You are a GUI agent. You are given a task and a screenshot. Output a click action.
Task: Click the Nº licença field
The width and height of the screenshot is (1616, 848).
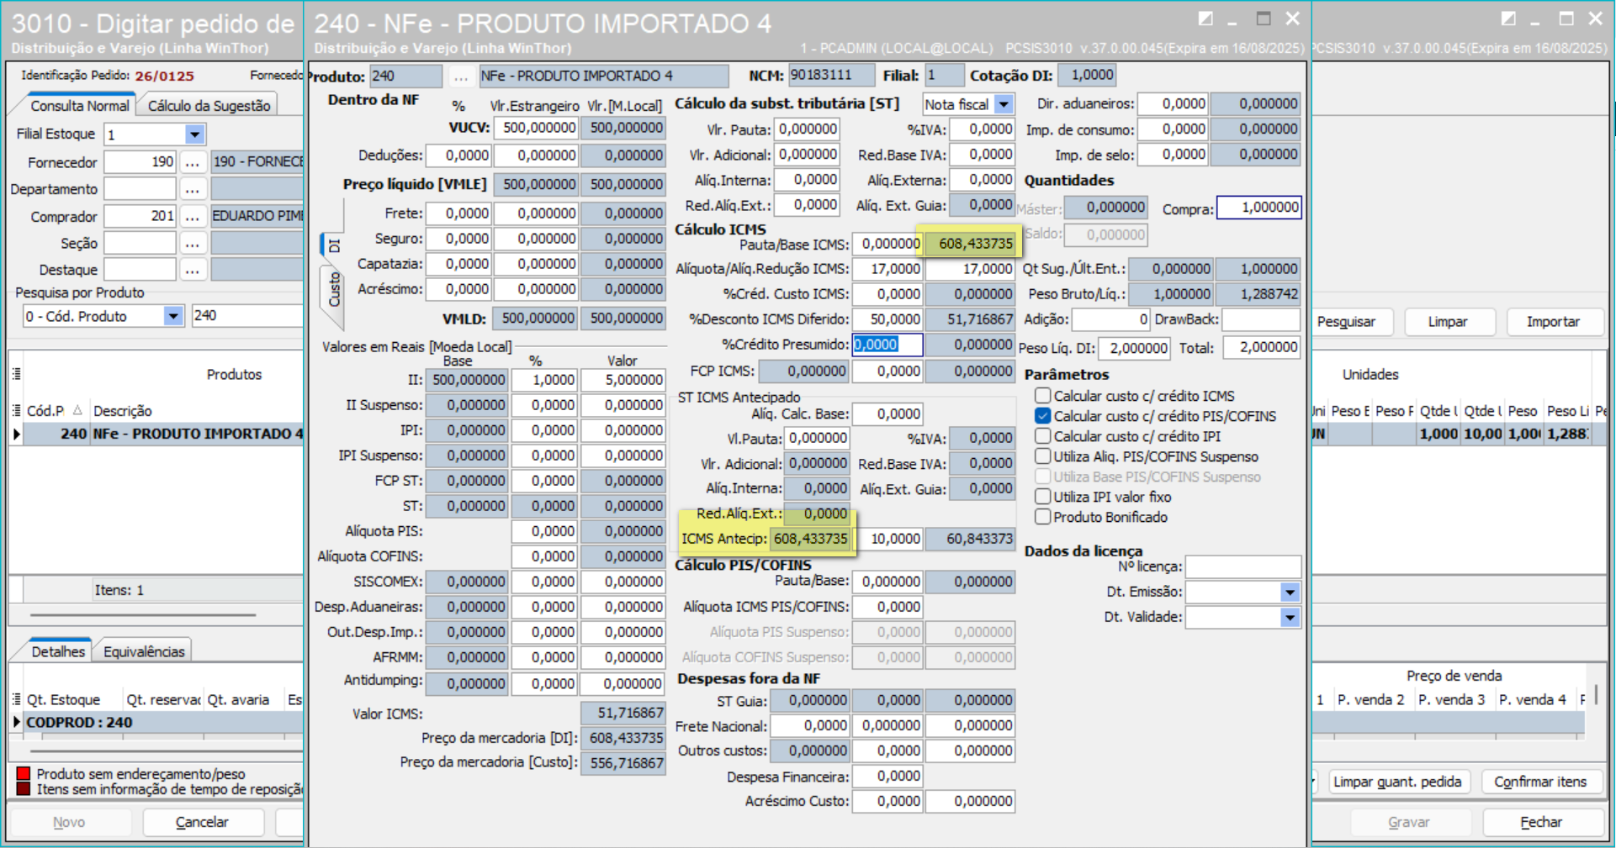(1243, 567)
